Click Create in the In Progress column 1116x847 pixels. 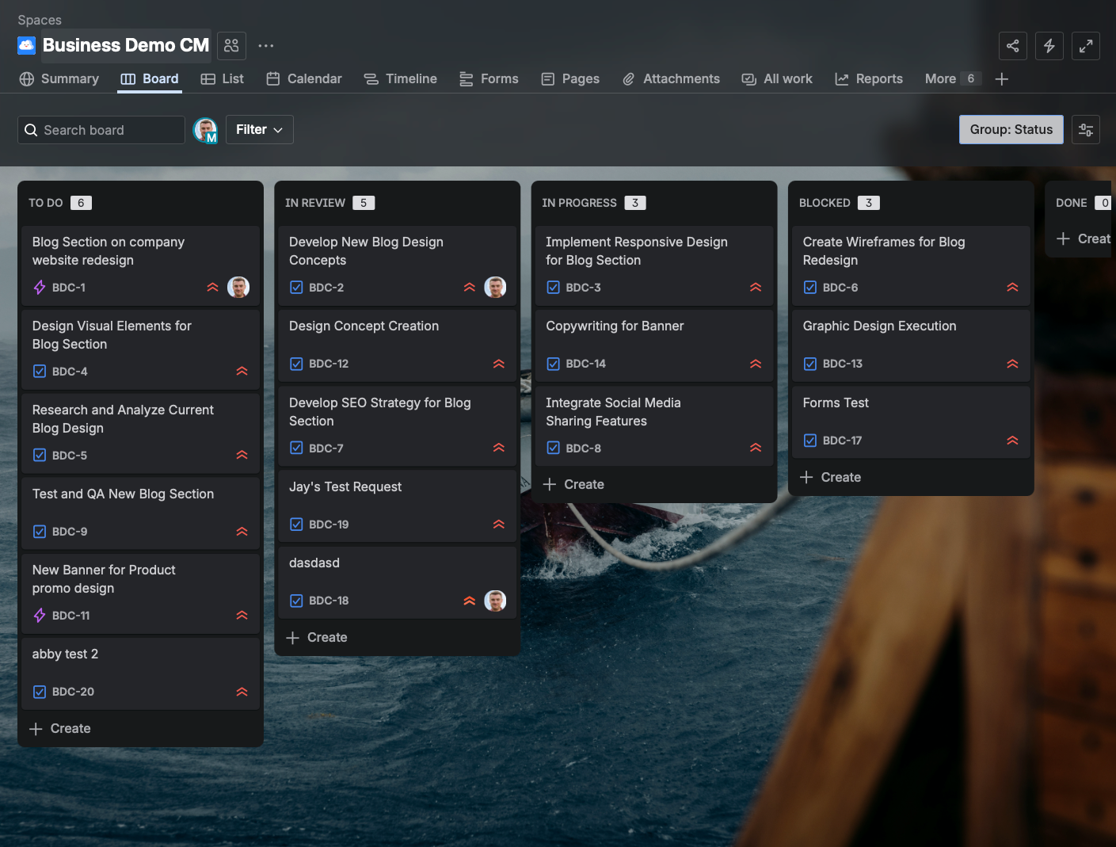click(574, 484)
